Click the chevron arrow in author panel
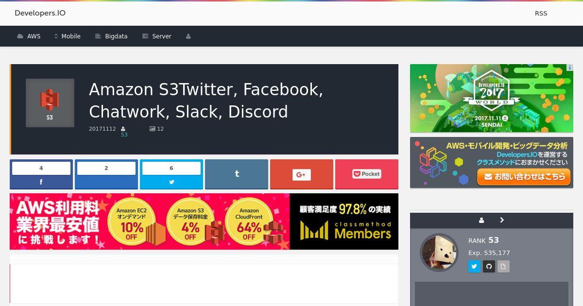The width and height of the screenshot is (583, 306). (502, 220)
